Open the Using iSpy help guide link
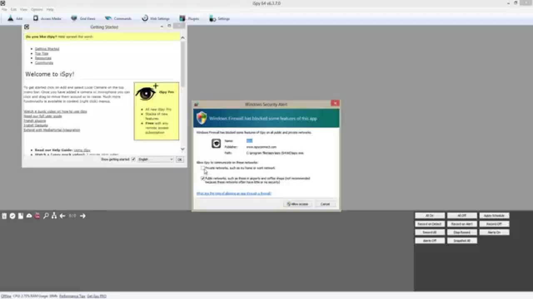This screenshot has height=299, width=533. point(82,150)
